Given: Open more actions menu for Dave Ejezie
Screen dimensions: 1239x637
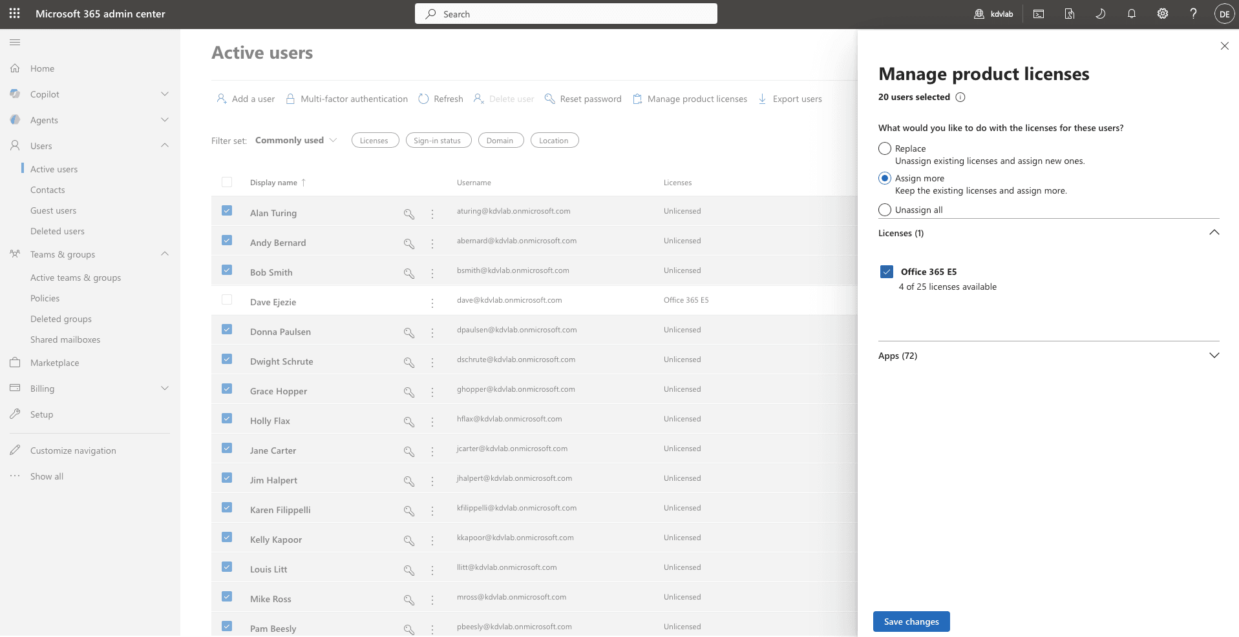Looking at the screenshot, I should point(432,303).
